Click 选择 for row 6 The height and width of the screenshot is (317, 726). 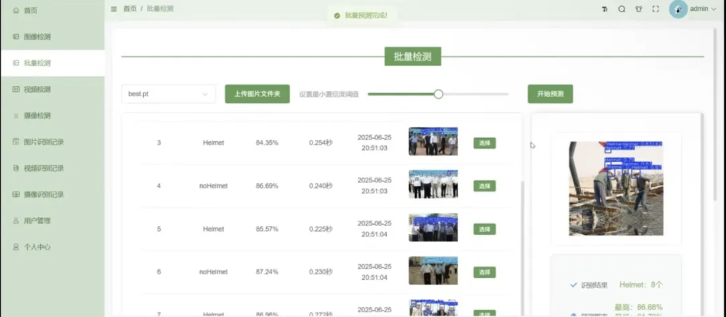pos(485,272)
